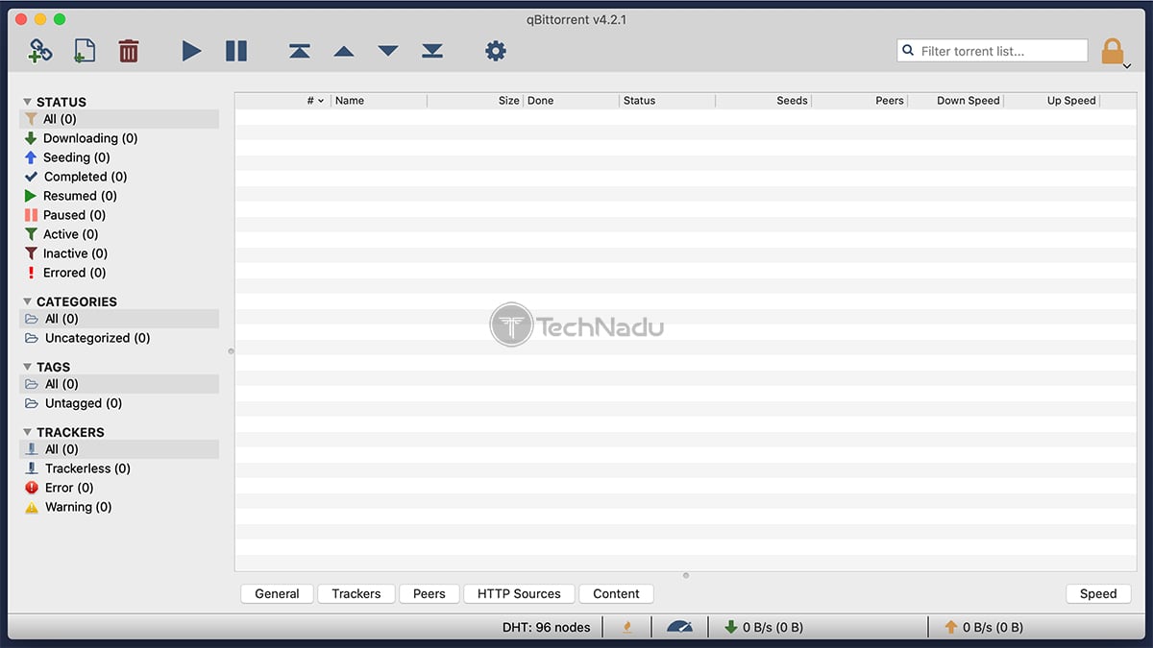The image size is (1153, 648).
Task: Sort by the Seeds column header
Action: pos(764,101)
